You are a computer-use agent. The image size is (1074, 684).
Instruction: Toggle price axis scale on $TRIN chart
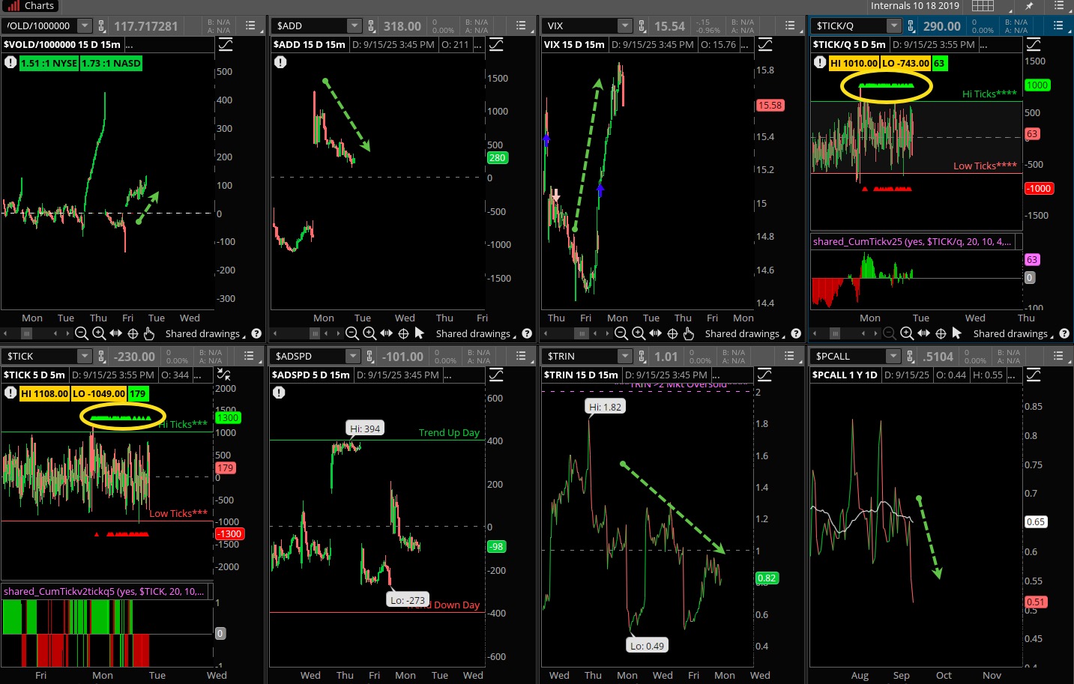[x=764, y=375]
